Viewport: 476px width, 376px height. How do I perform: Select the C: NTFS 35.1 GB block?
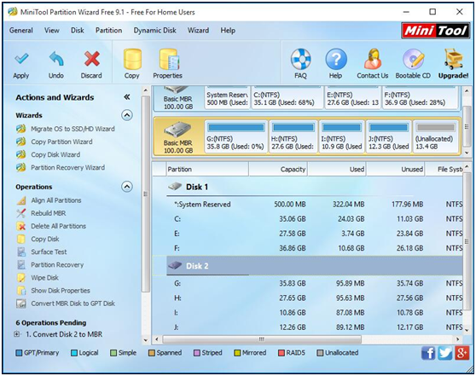pos(287,98)
